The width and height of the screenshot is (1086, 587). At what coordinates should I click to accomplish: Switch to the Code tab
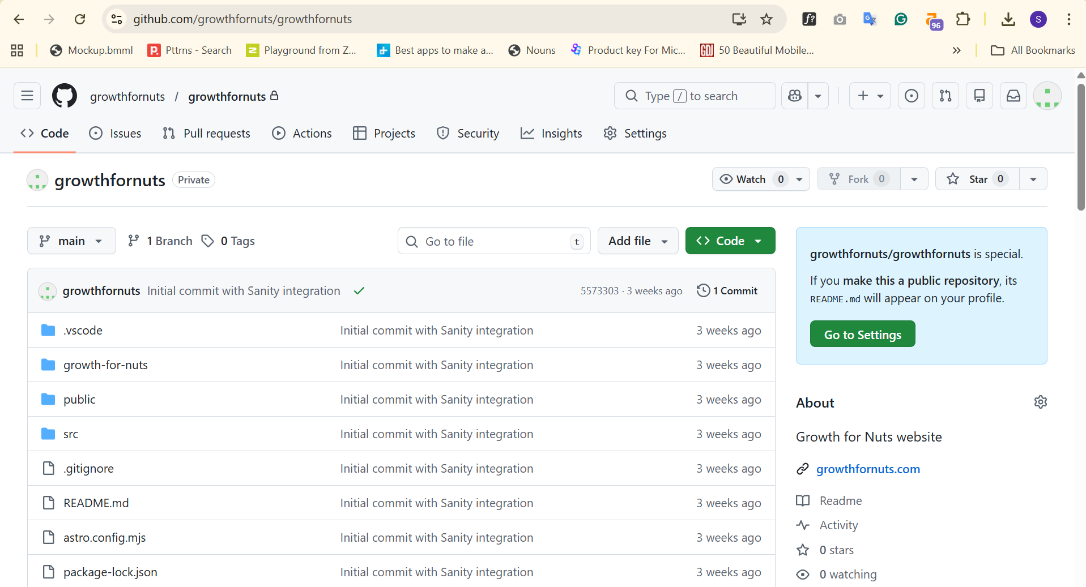(45, 134)
